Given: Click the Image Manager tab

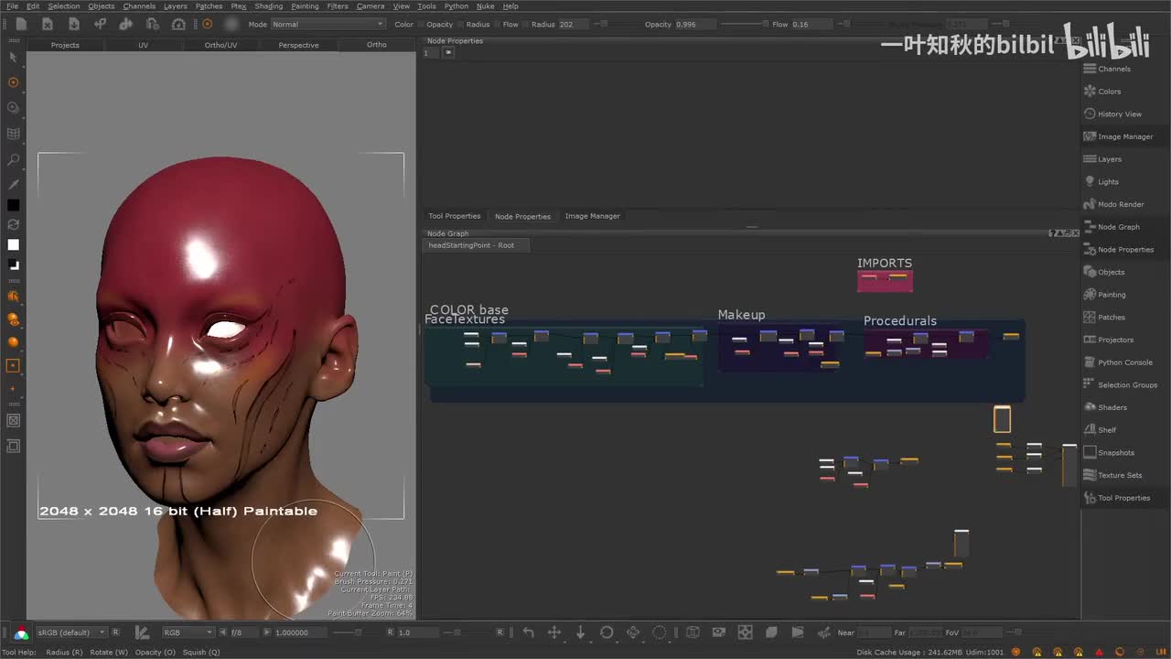Looking at the screenshot, I should [x=592, y=216].
